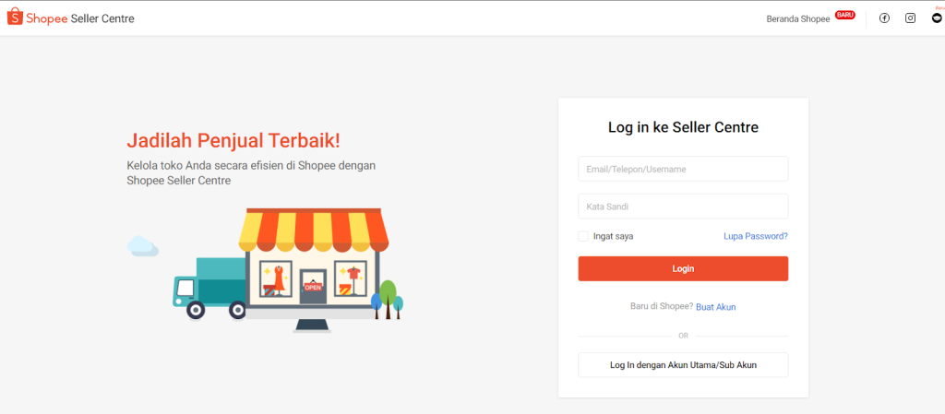Click the Ingat saya label text
Viewport: 945px width, 414px height.
613,236
